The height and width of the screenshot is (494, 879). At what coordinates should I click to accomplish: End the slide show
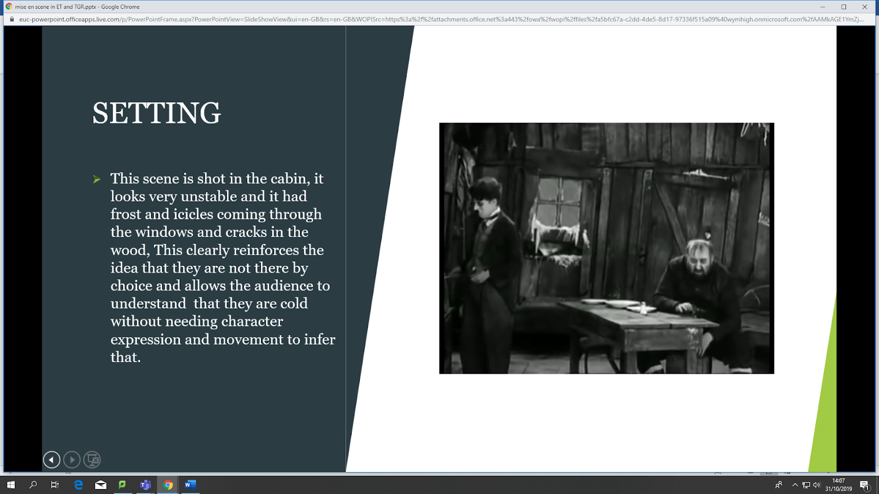point(92,459)
